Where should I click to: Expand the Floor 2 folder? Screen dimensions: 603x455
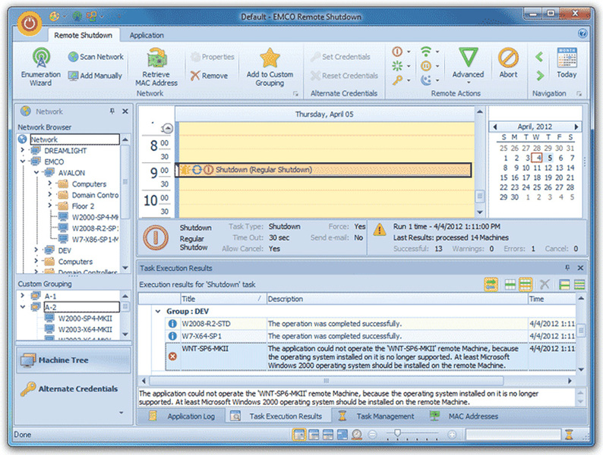click(x=49, y=206)
